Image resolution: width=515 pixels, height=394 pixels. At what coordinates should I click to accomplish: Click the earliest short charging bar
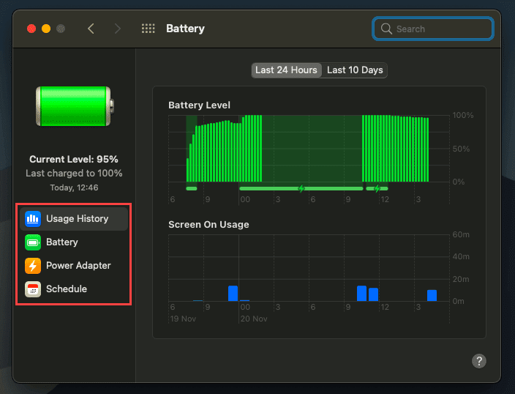point(192,188)
